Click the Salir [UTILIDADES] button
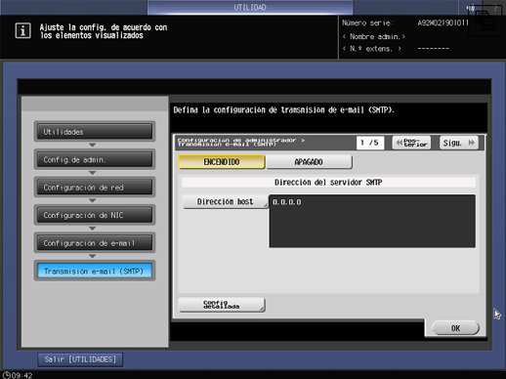 [x=80, y=359]
